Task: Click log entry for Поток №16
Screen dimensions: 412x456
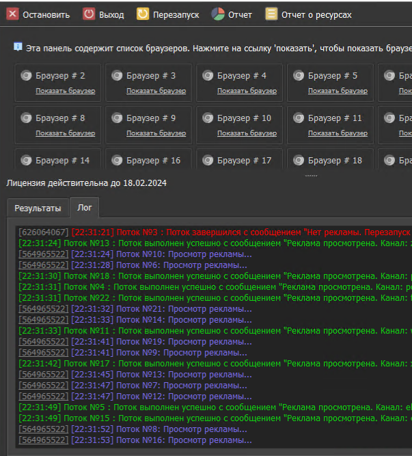Action: 183,440
